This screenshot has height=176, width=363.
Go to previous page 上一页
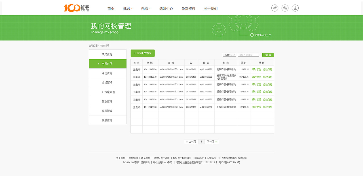click(x=191, y=142)
